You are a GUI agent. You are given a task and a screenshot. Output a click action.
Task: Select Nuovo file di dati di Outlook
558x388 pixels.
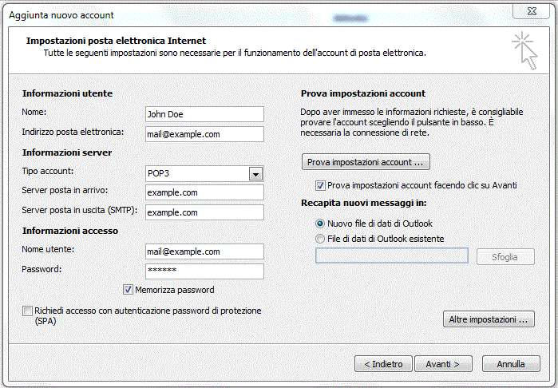[x=320, y=224]
